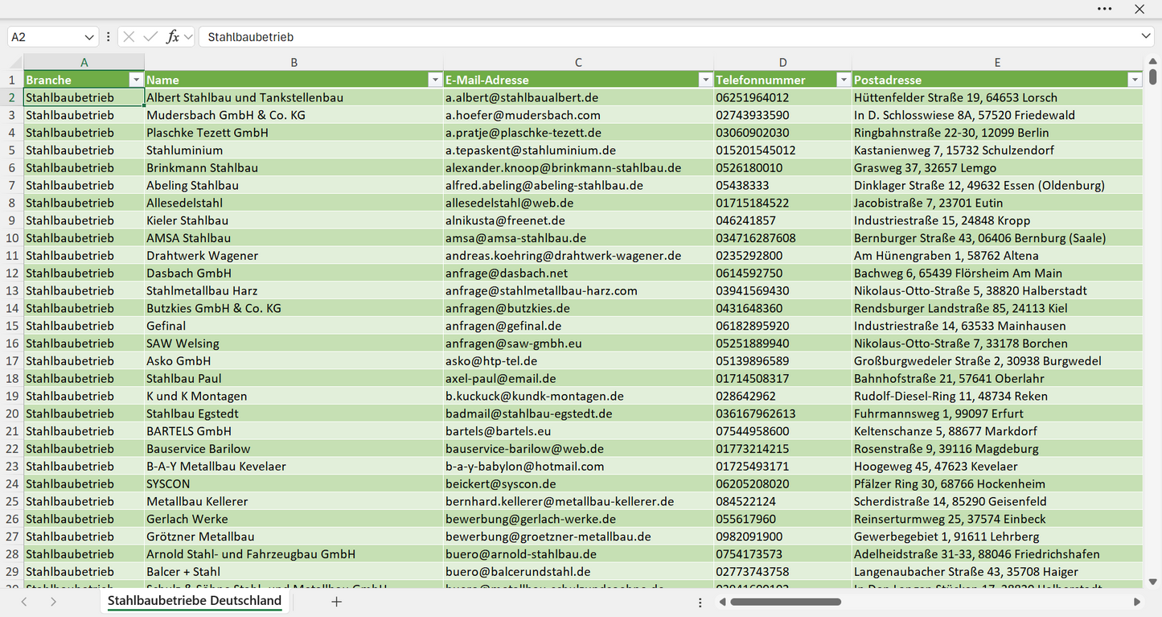Screen dimensions: 1162x617
Task: Select the cell Grasweg 37, 32657 Lemgo
Action: pyautogui.click(x=997, y=168)
